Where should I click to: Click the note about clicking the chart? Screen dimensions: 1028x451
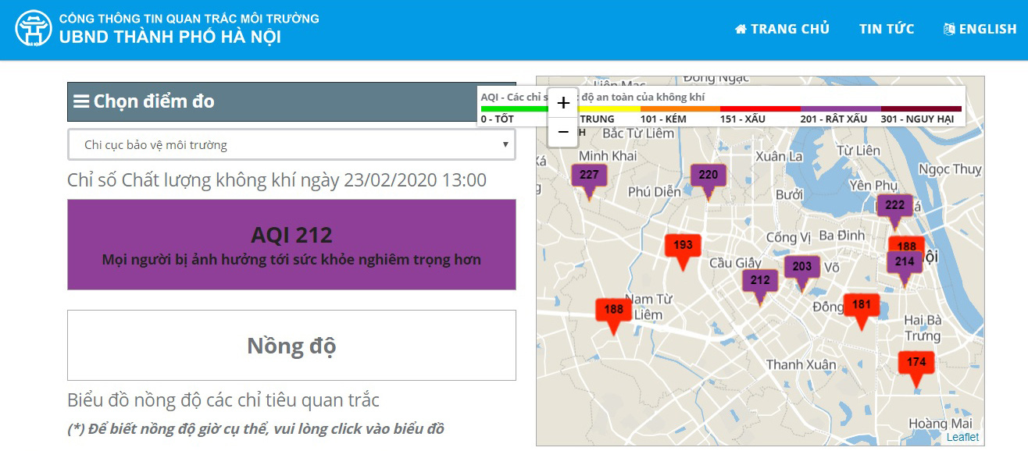tap(256, 429)
